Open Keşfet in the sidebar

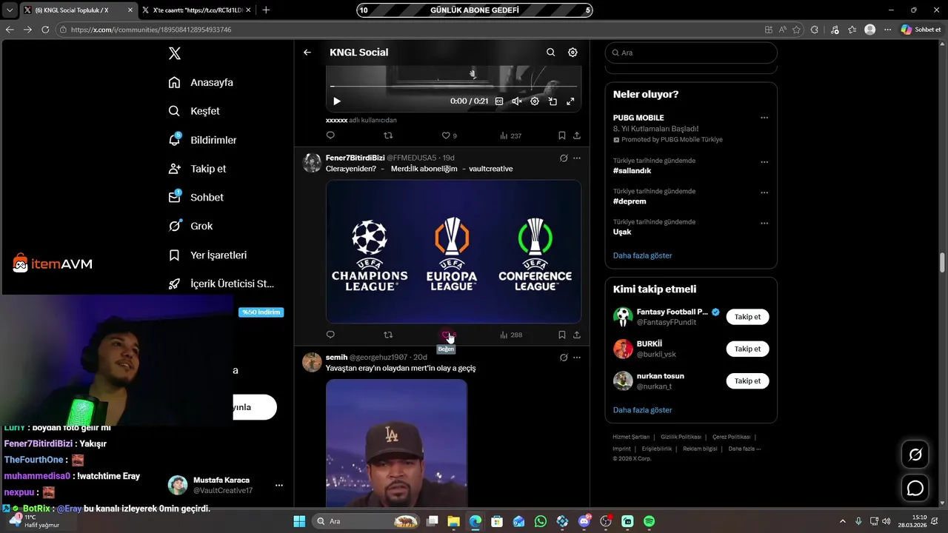[194, 111]
